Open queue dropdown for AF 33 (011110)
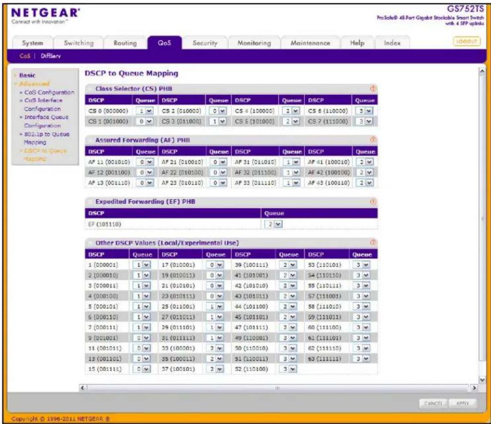 [x=292, y=183]
